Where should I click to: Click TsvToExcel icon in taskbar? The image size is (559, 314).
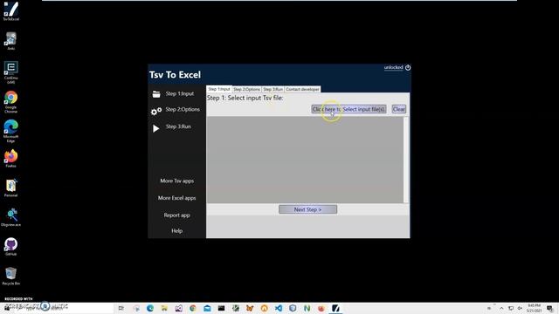[x=335, y=308]
